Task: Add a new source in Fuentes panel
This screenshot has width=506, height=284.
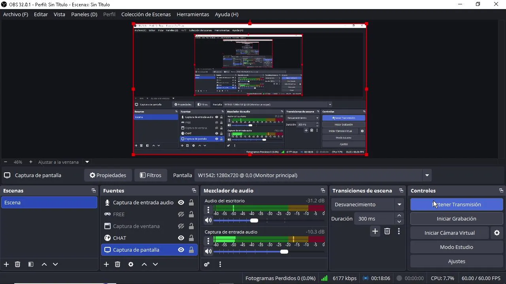Action: [x=106, y=264]
